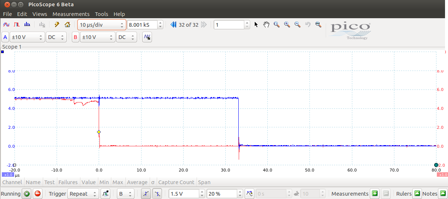Open Channel B options button
The height and width of the screenshot is (199, 448).
pyautogui.click(x=76, y=37)
